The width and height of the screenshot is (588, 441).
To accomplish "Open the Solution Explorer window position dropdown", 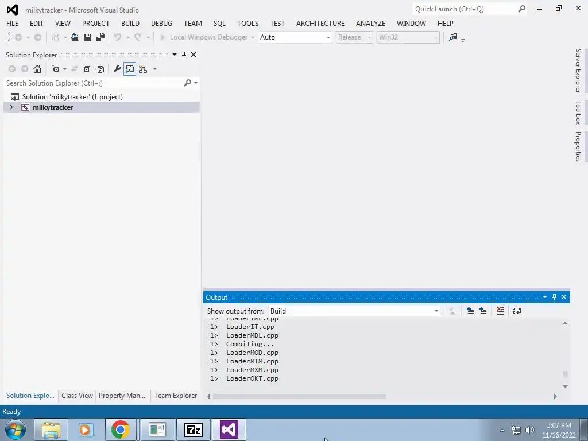I will (175, 55).
